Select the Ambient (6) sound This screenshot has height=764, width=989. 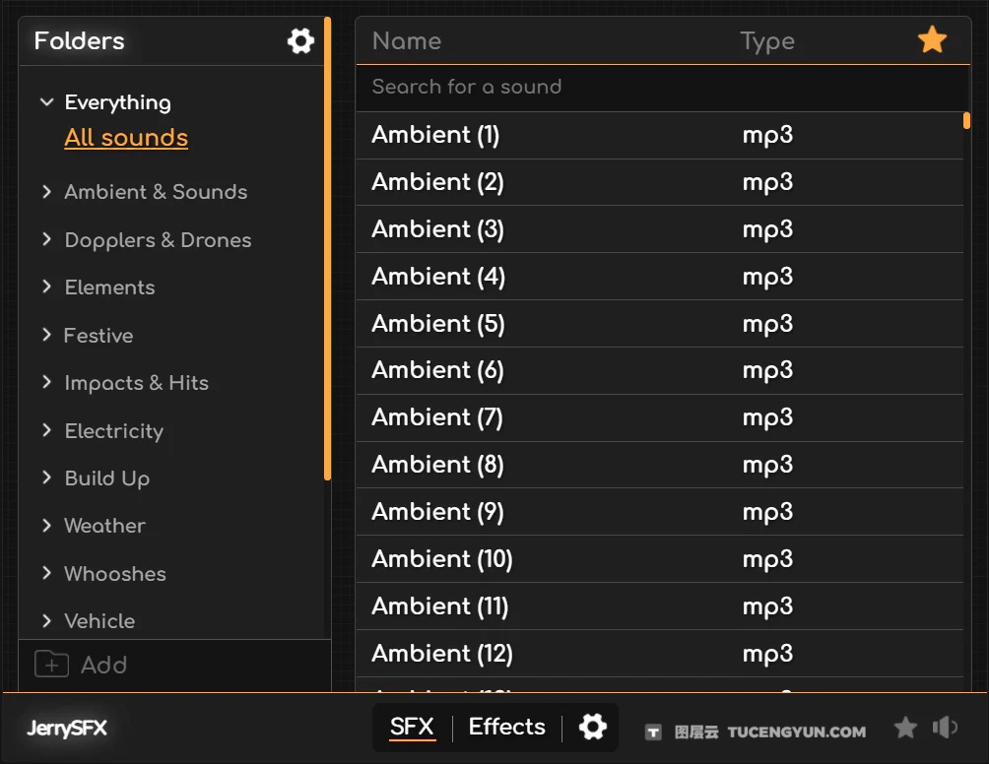click(660, 370)
